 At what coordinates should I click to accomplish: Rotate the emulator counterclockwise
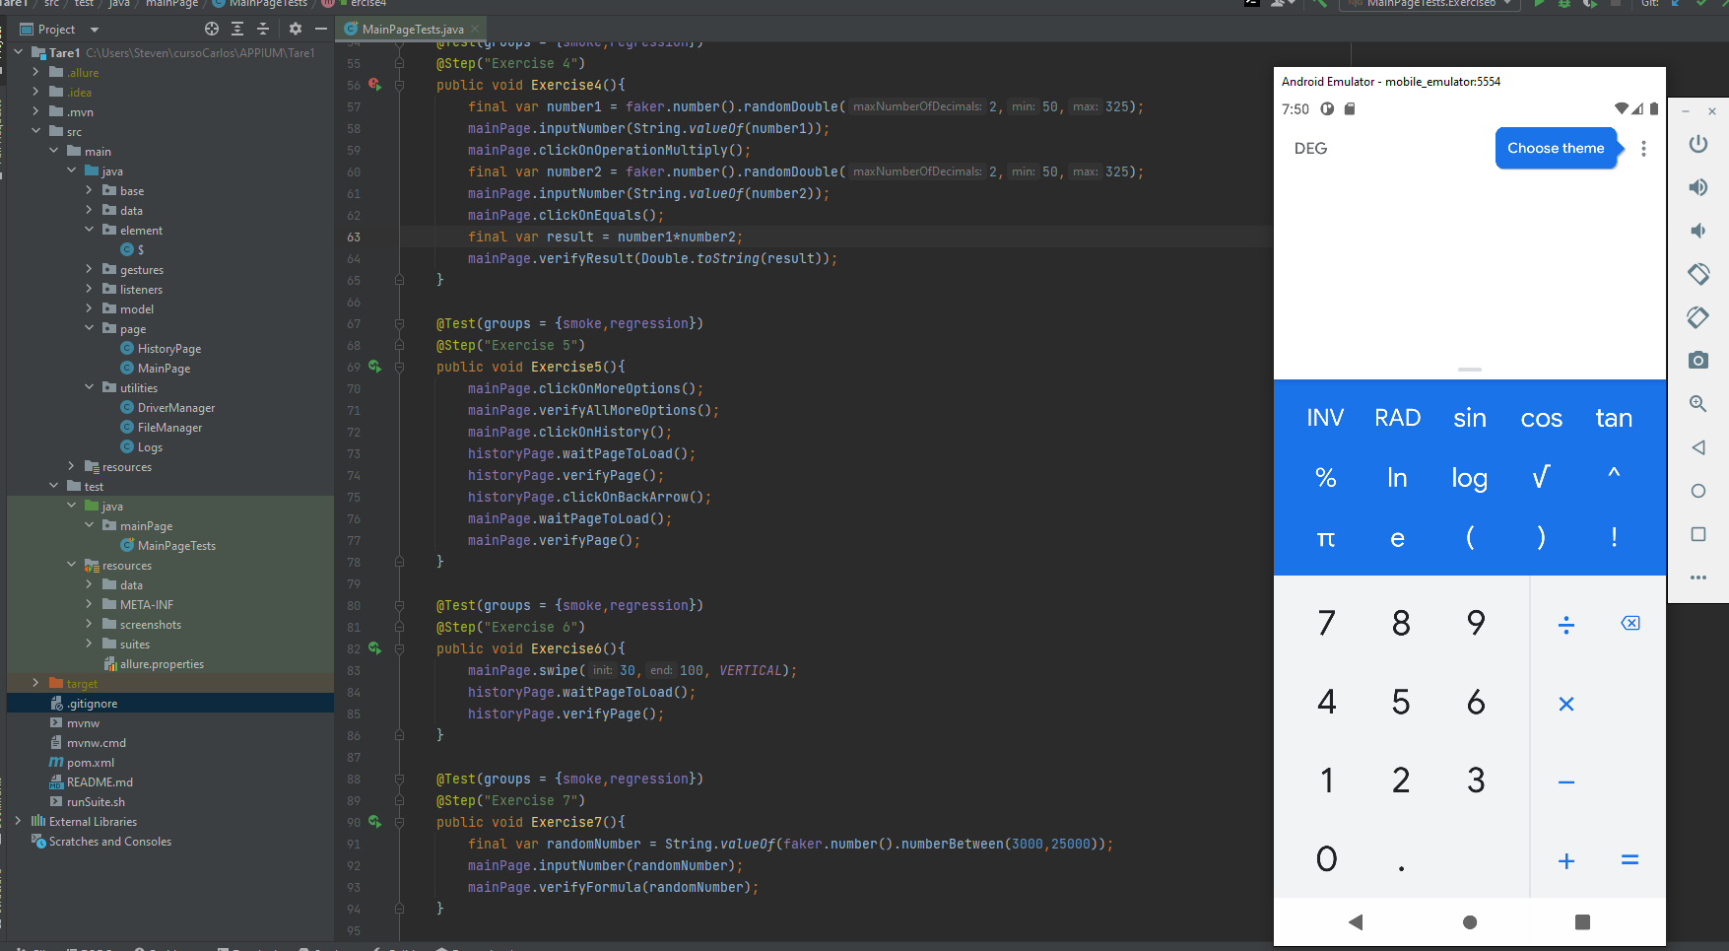pos(1697,274)
